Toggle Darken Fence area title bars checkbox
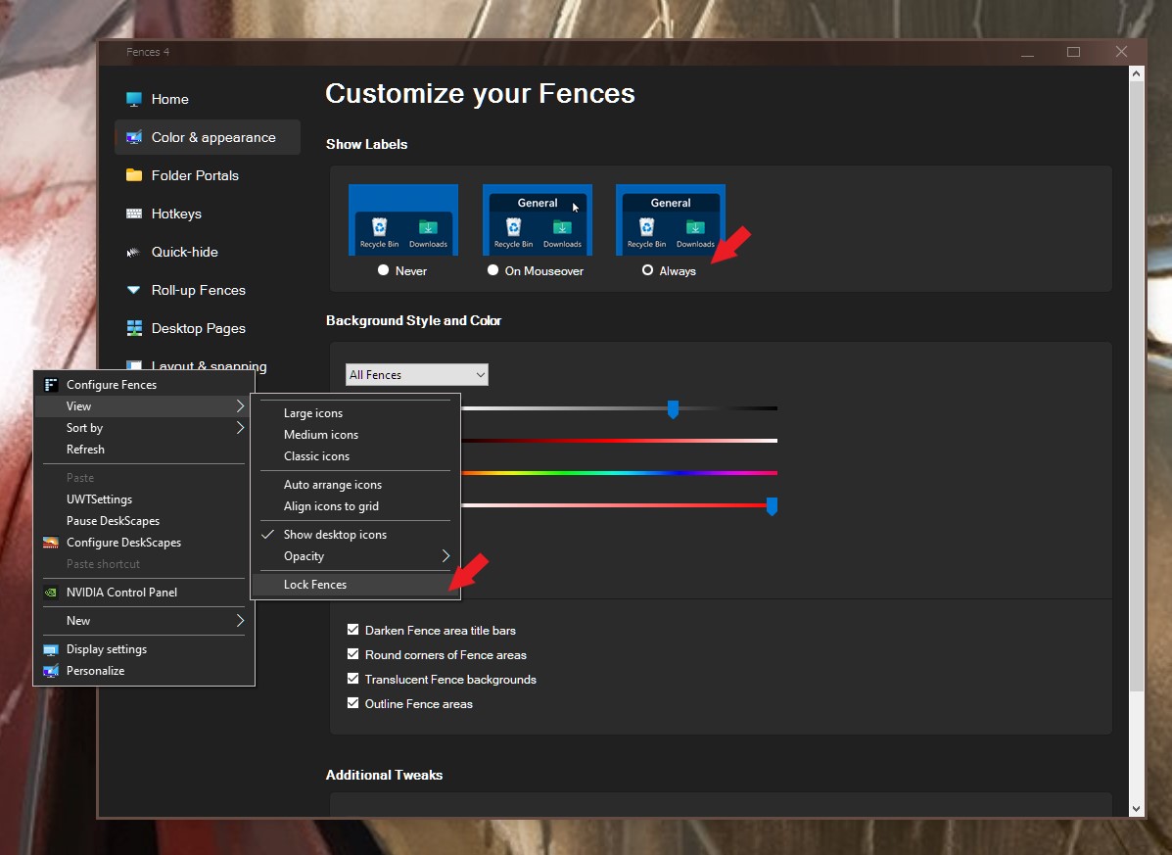This screenshot has height=855, width=1172. pyautogui.click(x=352, y=630)
